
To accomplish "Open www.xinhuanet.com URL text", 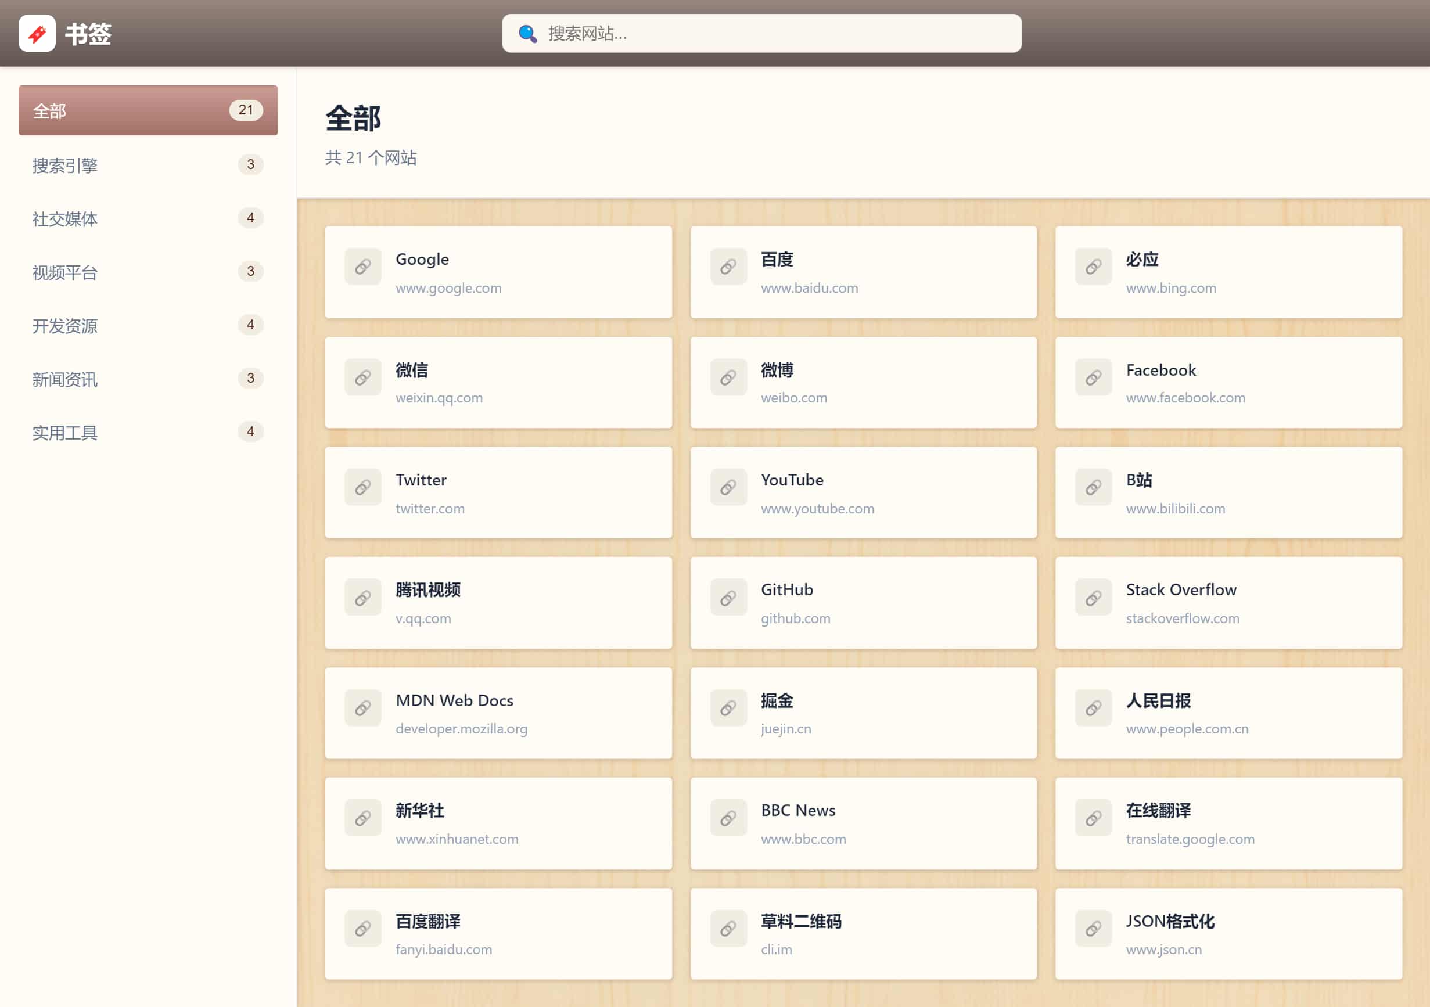I will pos(457,839).
